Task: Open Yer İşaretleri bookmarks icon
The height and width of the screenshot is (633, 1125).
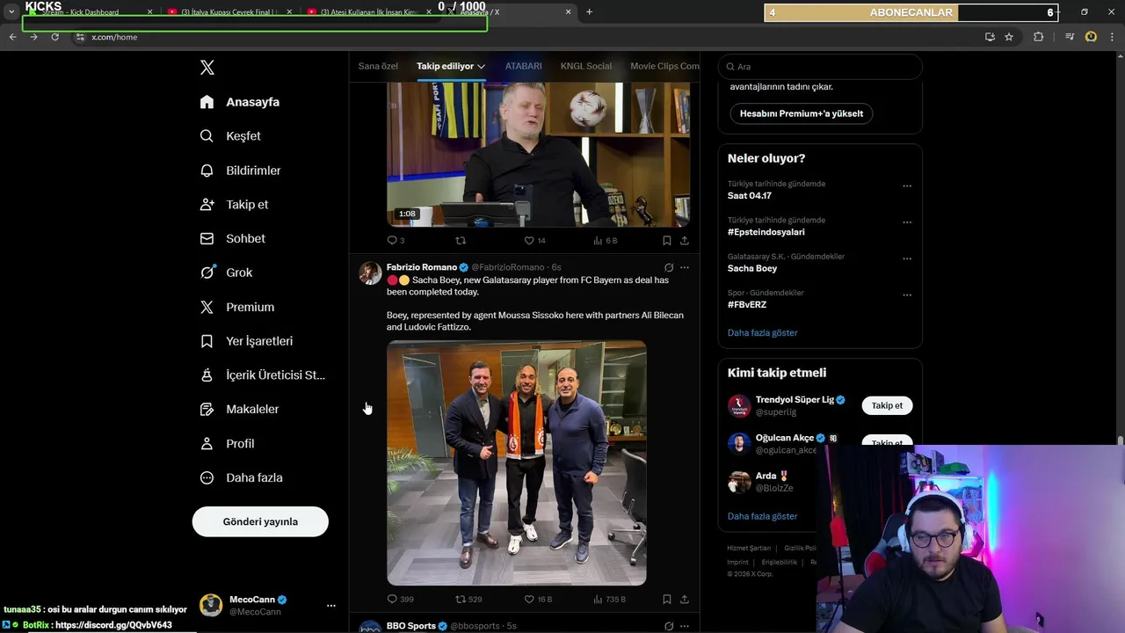Action: tap(207, 341)
